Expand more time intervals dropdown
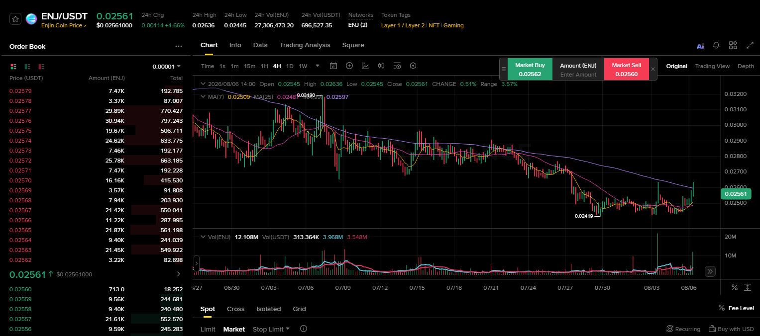The width and height of the screenshot is (760, 336). 318,66
